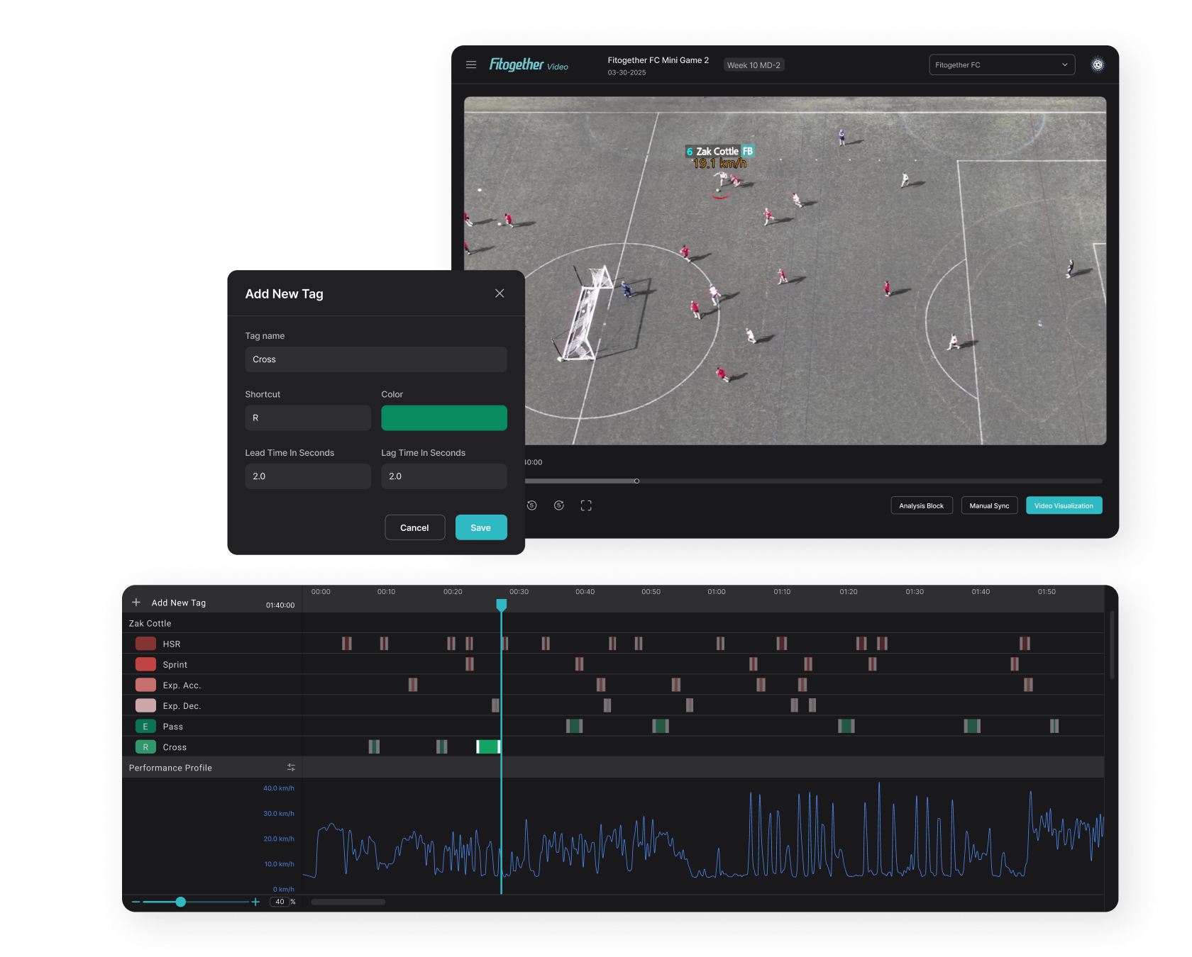Click the teal playhead marker on timeline
This screenshot has width=1192, height=957.
[502, 605]
